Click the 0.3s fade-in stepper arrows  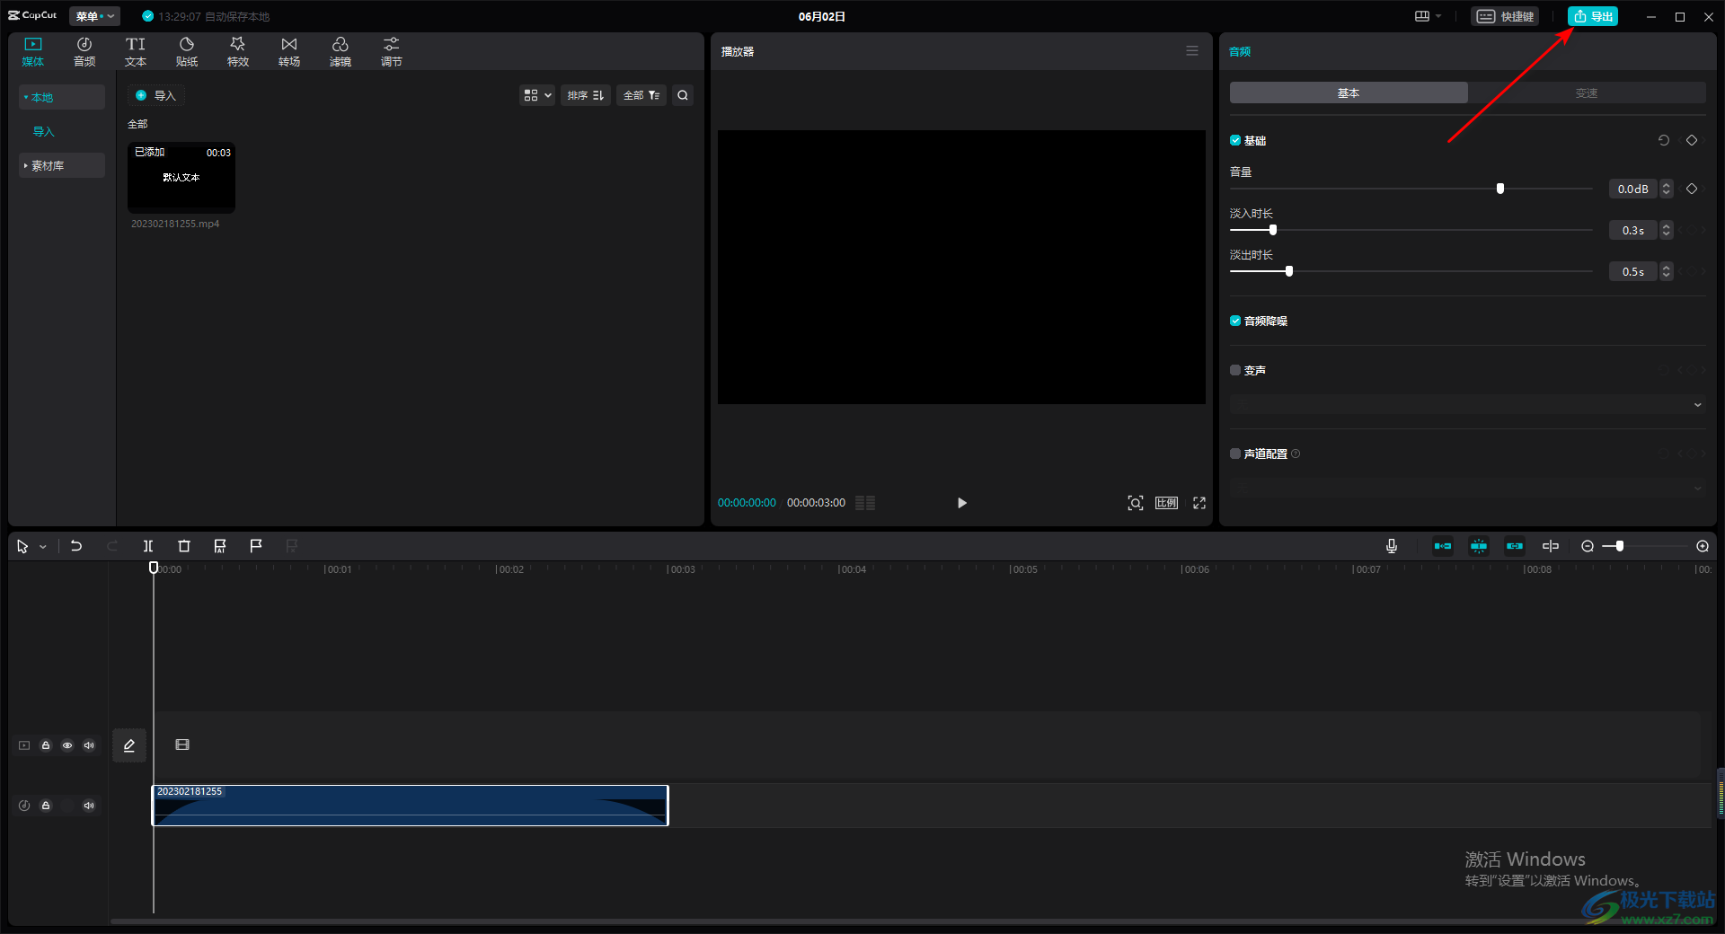coord(1667,230)
